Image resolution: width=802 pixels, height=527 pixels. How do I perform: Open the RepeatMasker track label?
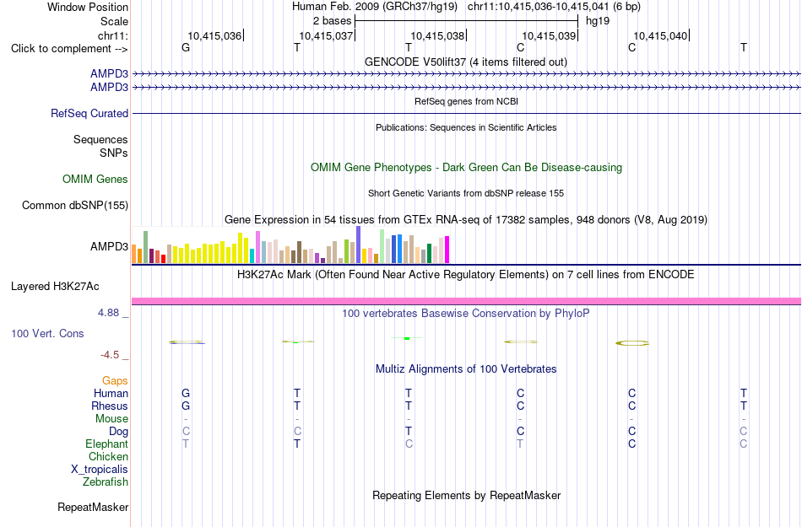(x=93, y=507)
